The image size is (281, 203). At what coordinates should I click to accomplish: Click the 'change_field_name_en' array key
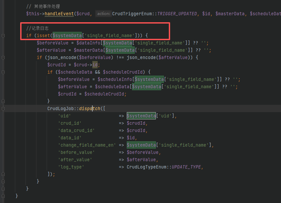coord(87,145)
